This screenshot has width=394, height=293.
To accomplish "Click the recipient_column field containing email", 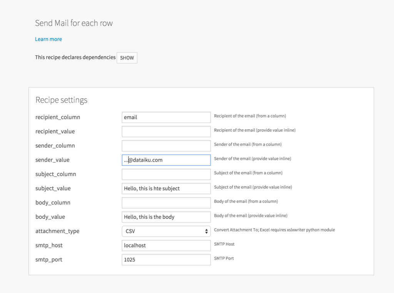I will click(x=166, y=117).
